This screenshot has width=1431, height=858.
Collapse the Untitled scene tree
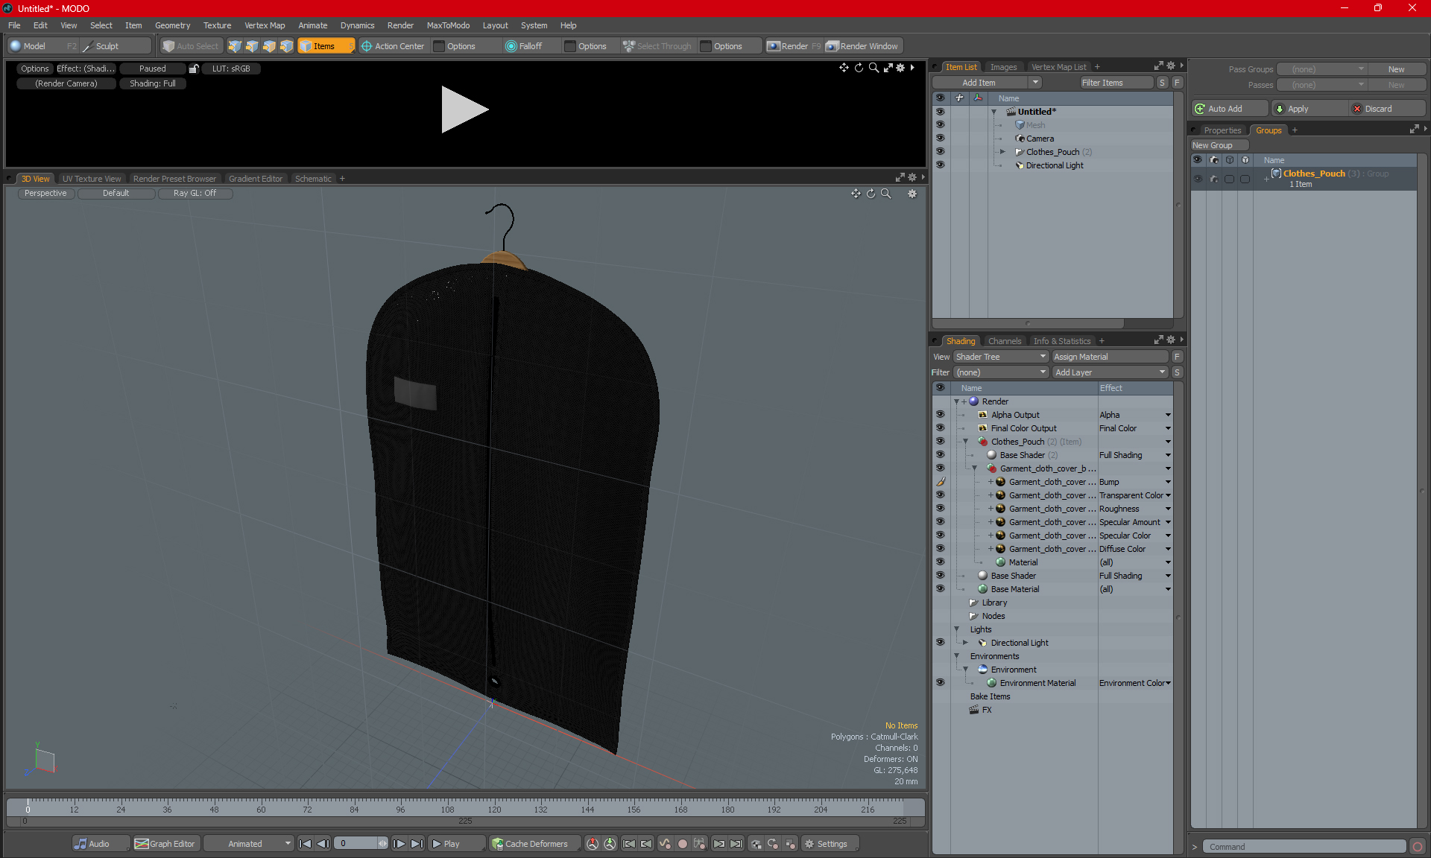pyautogui.click(x=994, y=112)
